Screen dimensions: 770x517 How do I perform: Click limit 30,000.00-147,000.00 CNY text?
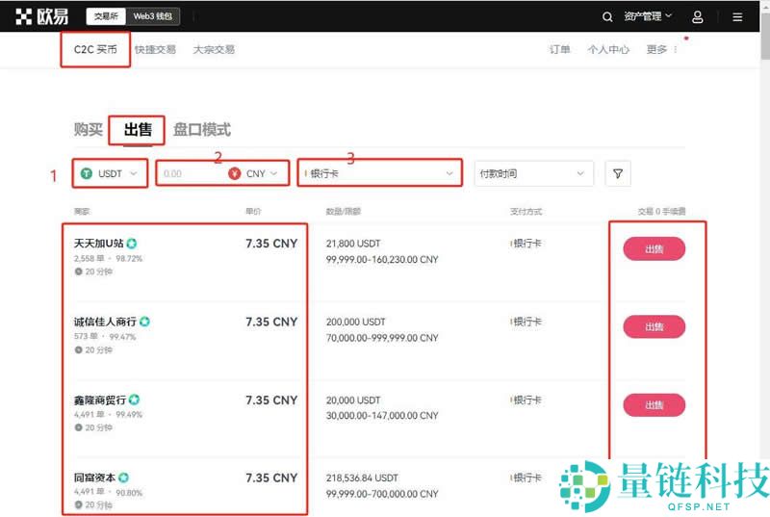pyautogui.click(x=382, y=415)
